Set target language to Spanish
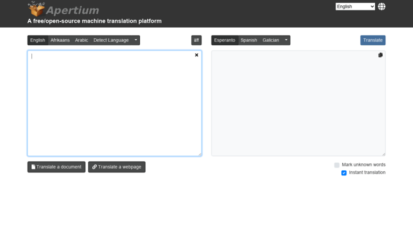 pos(249,40)
